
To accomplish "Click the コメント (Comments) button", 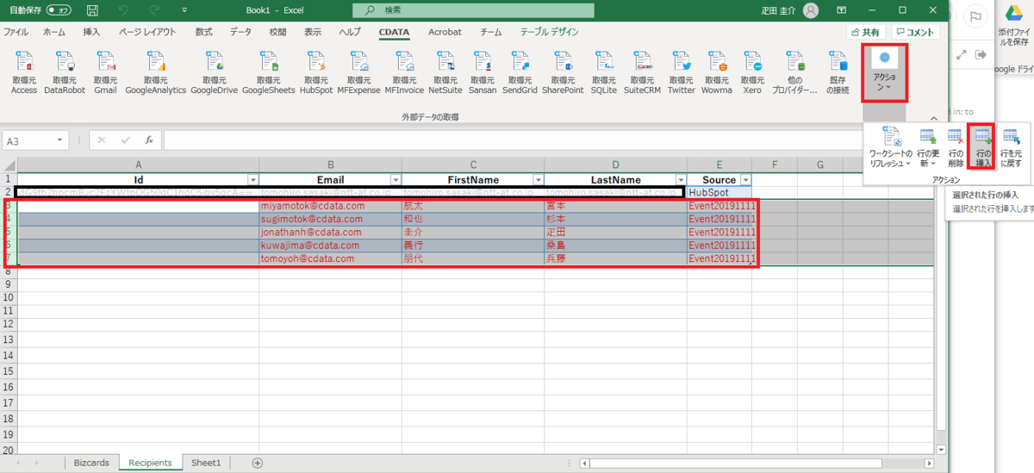I will 914,32.
